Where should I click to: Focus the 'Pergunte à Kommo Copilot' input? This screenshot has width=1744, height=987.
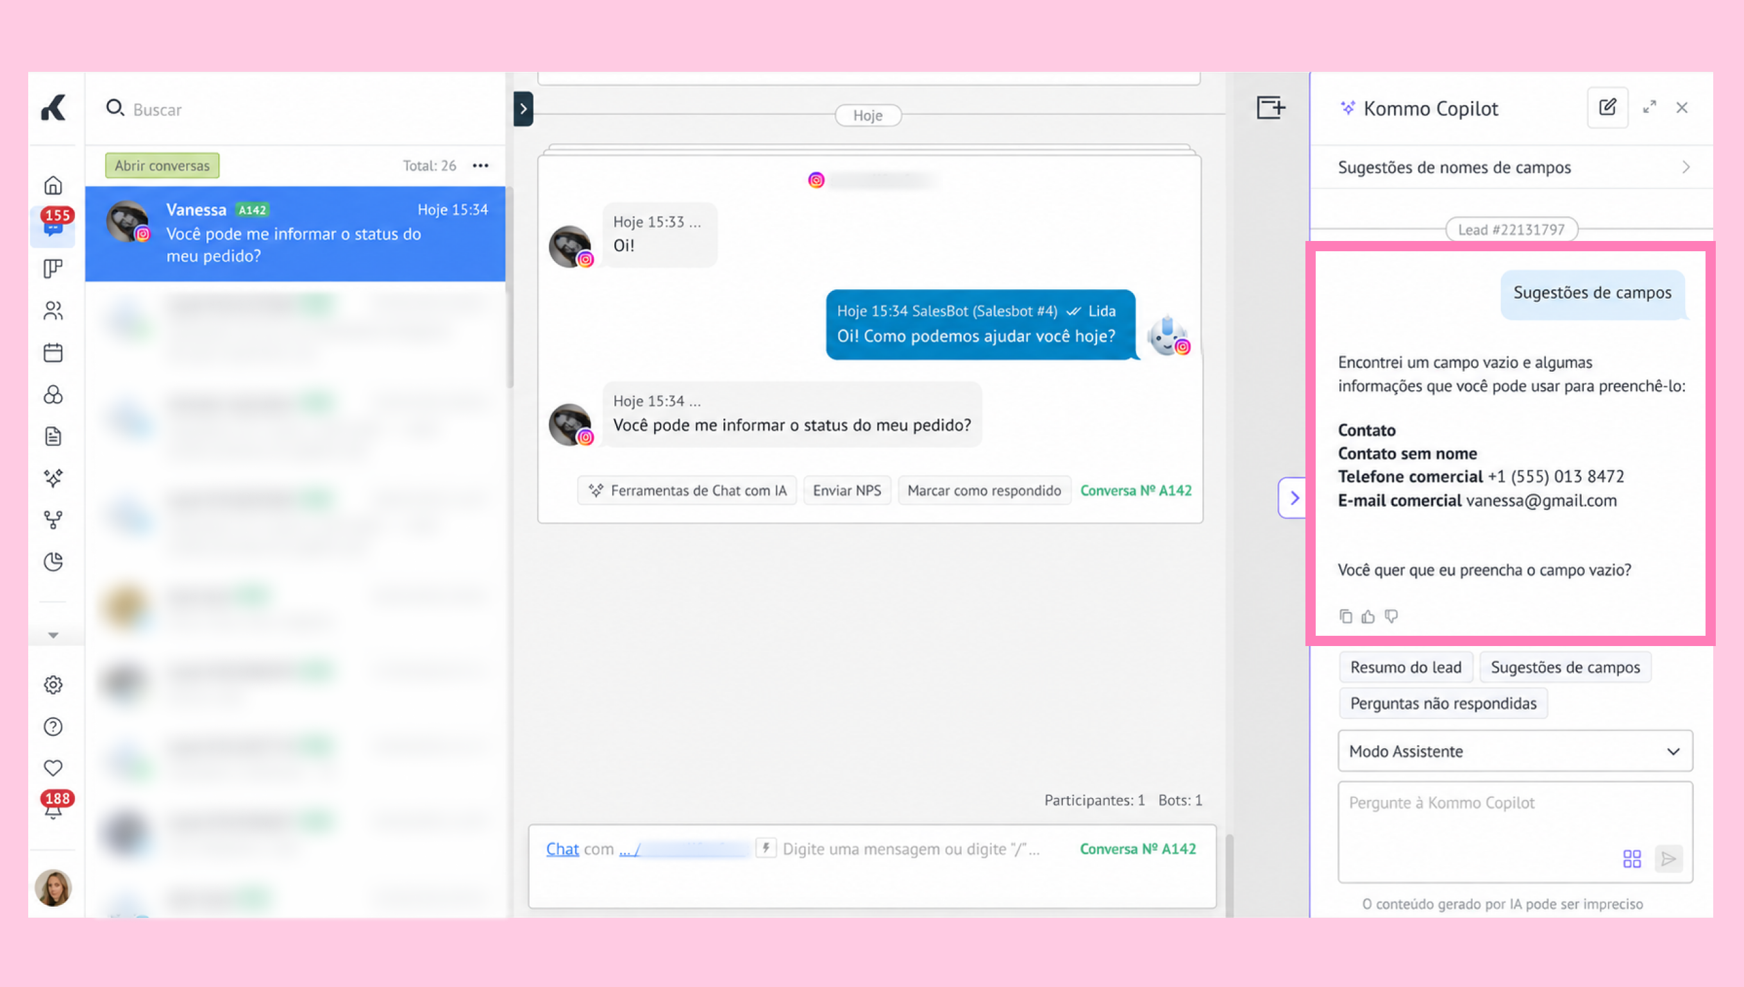[x=1516, y=832]
